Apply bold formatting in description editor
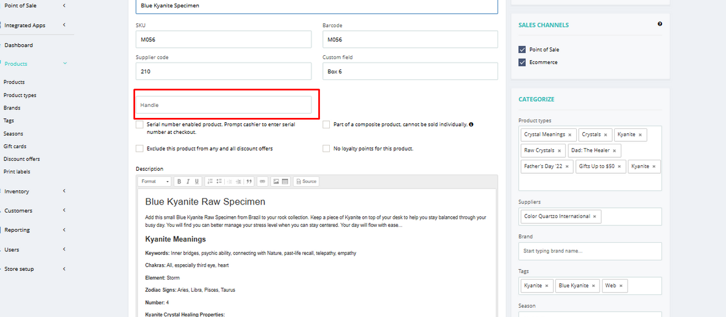The width and height of the screenshot is (726, 317). coord(179,181)
